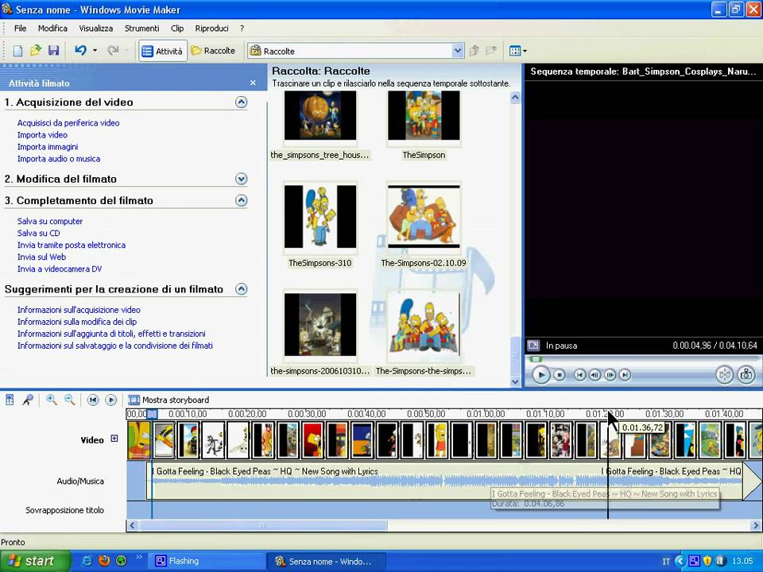763x572 pixels.
Task: Open the Raccolte collection combo box
Action: tap(356, 51)
